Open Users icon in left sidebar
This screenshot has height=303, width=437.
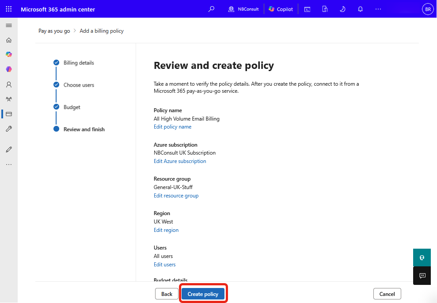pyautogui.click(x=9, y=84)
